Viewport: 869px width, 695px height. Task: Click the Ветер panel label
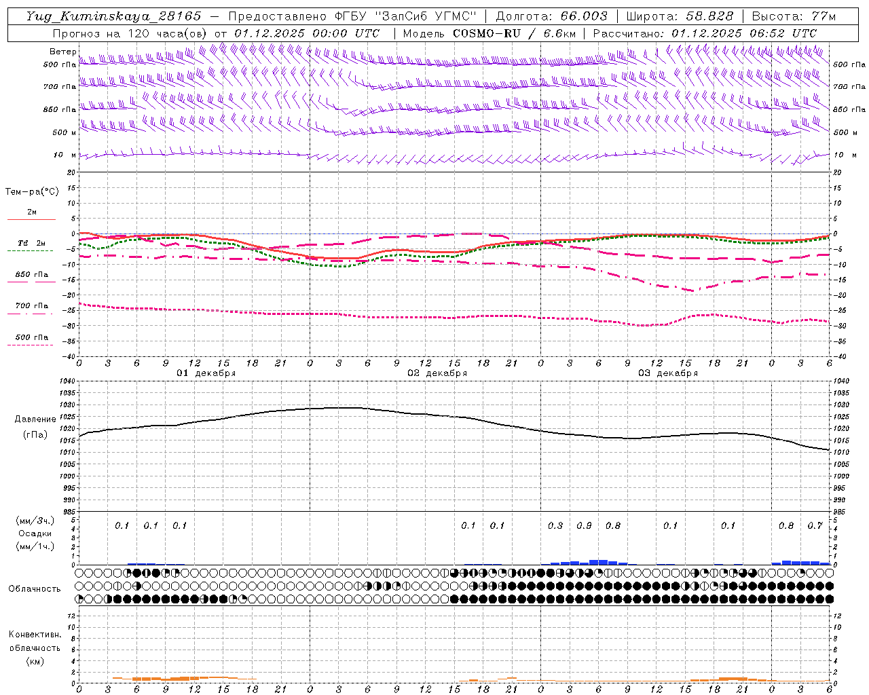tap(62, 52)
